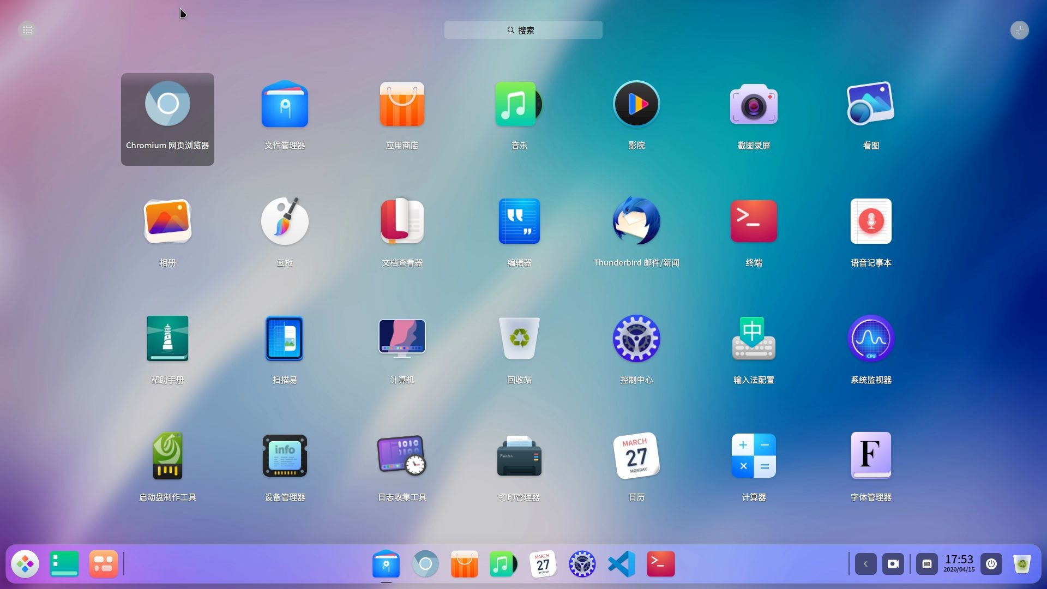The image size is (1047, 589).
Task: Open Chromium from the dock
Action: [425, 564]
